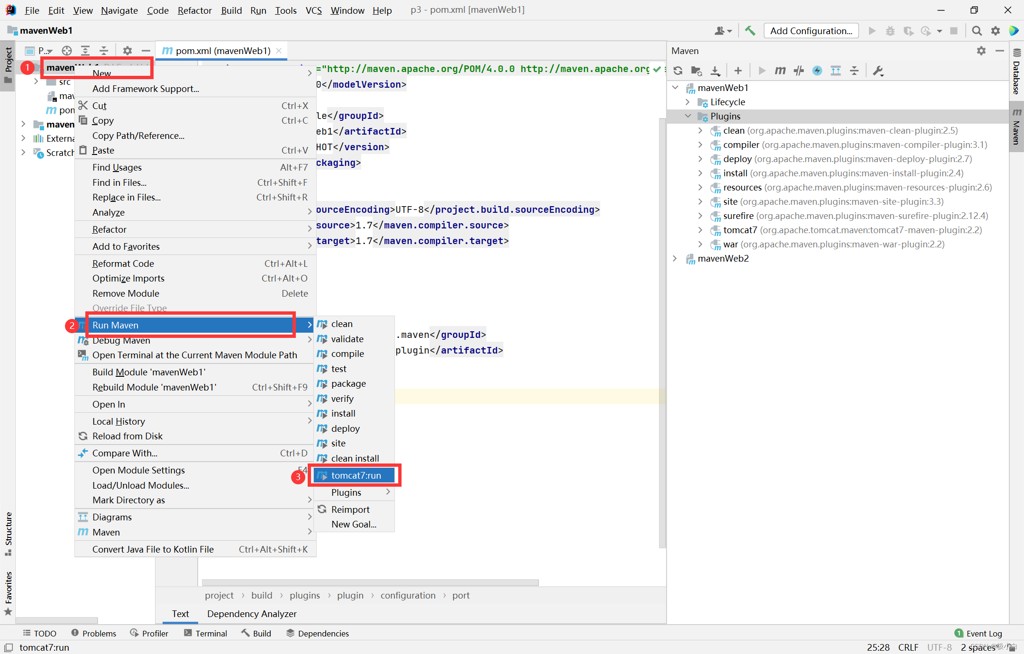Collapse All icon in Project panel
This screenshot has width=1024, height=654.
pyautogui.click(x=104, y=51)
